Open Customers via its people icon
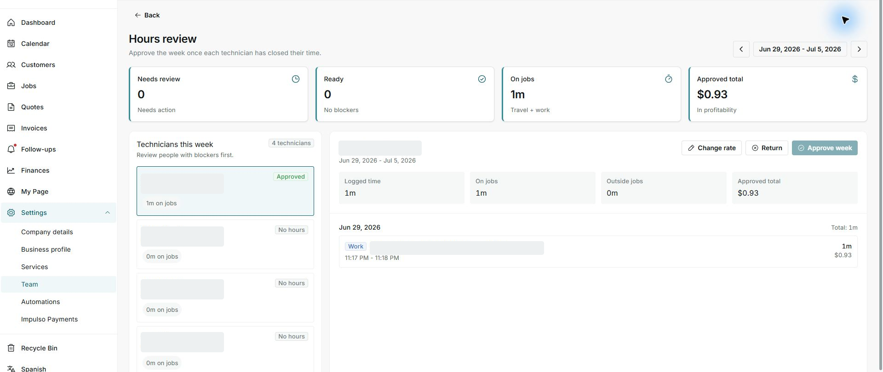The image size is (883, 372). (11, 65)
